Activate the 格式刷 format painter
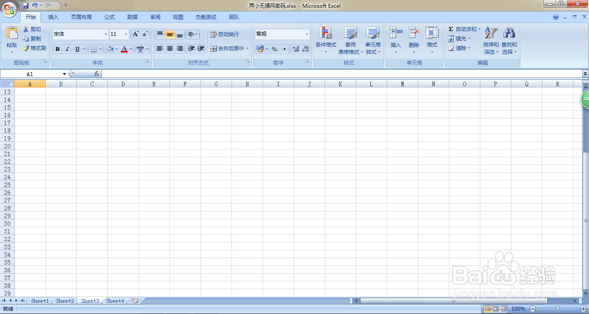Screen dimensions: 589x314 (x=34, y=48)
